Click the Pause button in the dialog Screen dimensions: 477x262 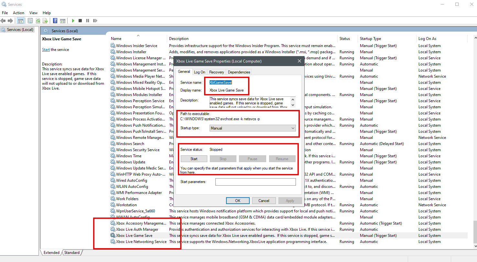(x=253, y=159)
